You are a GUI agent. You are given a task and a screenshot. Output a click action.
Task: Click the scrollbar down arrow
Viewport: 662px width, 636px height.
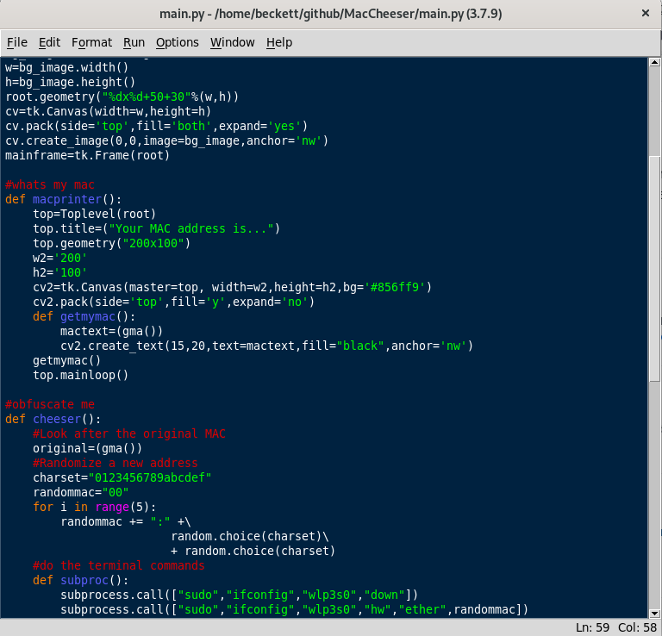654,614
